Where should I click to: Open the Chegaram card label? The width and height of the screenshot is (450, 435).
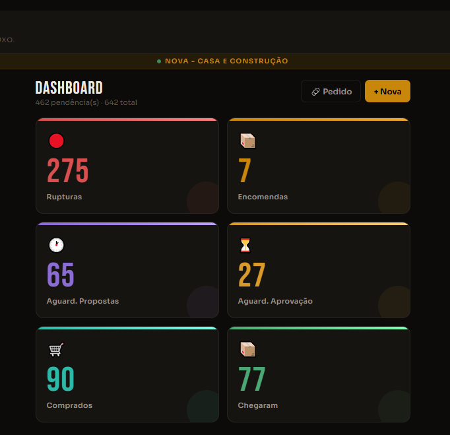[258, 405]
